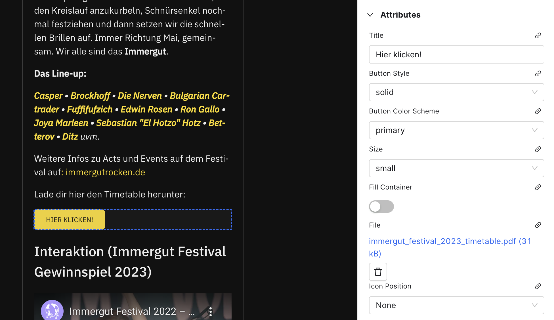
Task: Click link icon next to Size
Action: point(538,149)
